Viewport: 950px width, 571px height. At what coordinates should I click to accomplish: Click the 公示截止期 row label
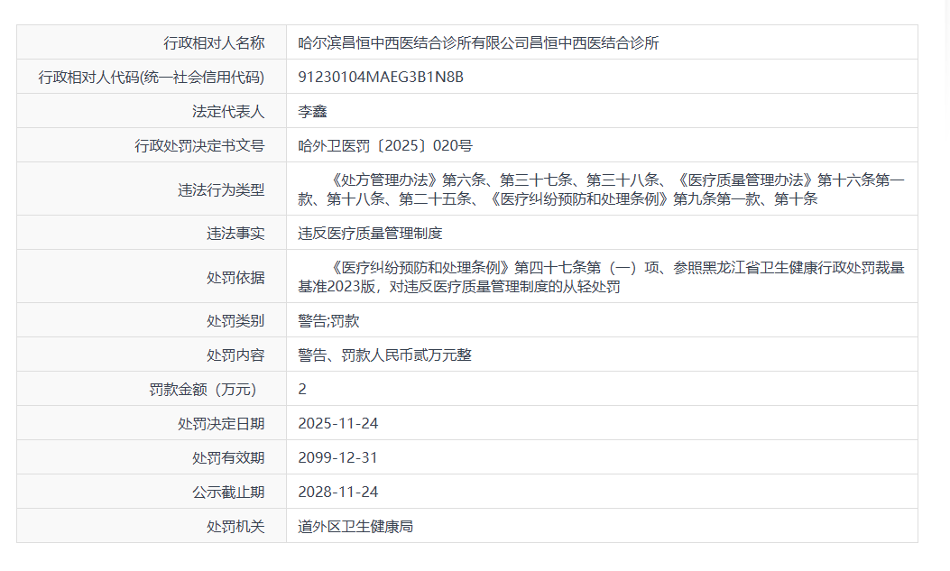tap(228, 492)
